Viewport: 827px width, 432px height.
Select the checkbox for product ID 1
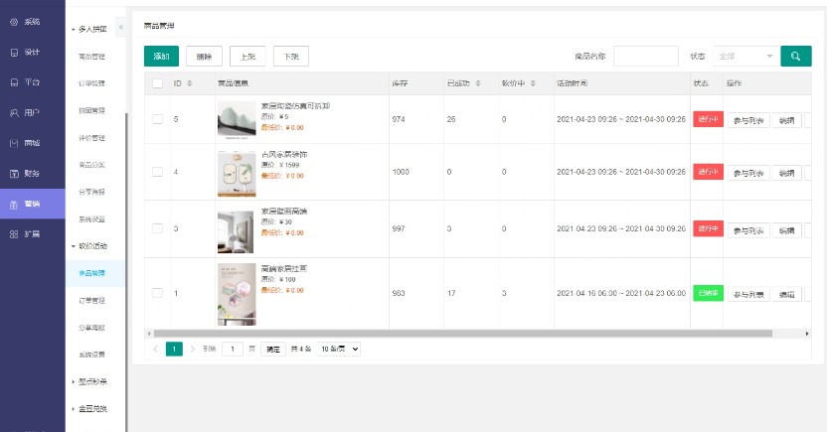coord(157,293)
